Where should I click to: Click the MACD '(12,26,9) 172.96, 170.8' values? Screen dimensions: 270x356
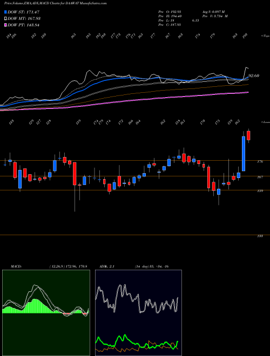click(x=68, y=266)
